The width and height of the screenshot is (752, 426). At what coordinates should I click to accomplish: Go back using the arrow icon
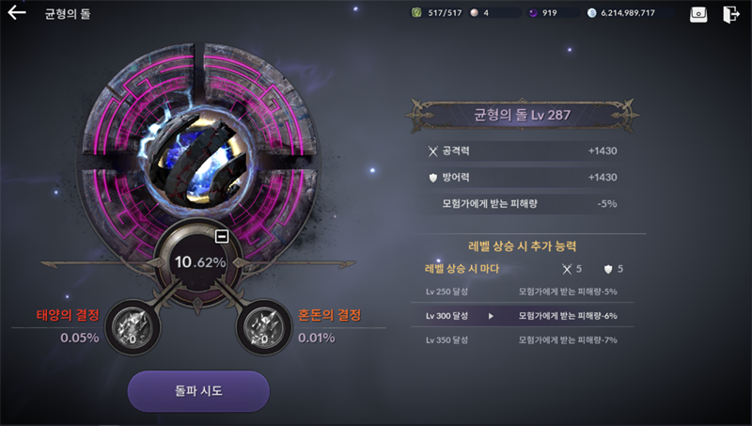click(x=17, y=12)
